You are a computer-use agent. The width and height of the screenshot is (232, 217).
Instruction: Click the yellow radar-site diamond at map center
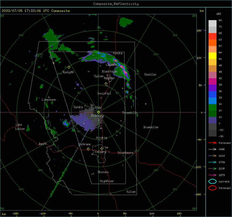click(x=98, y=112)
